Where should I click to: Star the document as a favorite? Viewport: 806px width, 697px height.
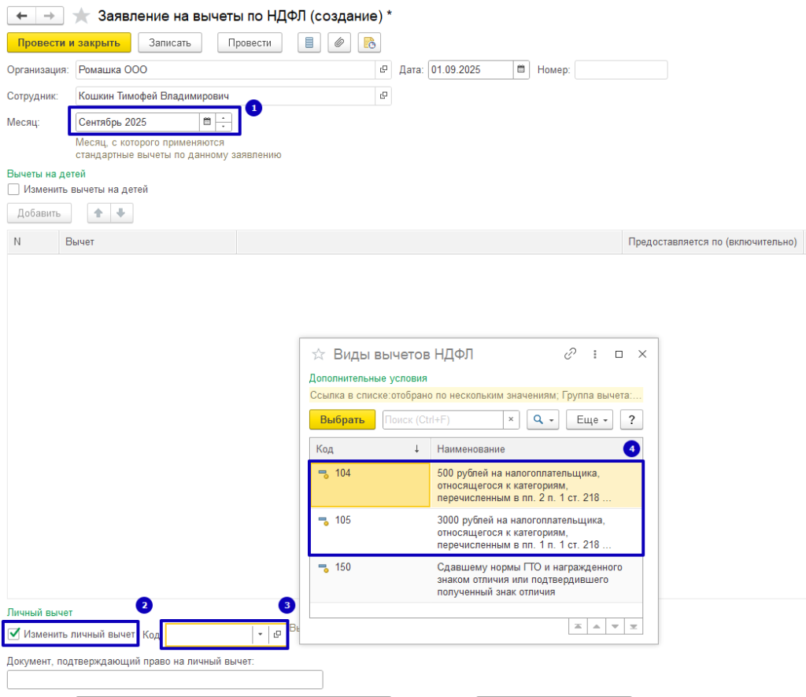[x=81, y=16]
